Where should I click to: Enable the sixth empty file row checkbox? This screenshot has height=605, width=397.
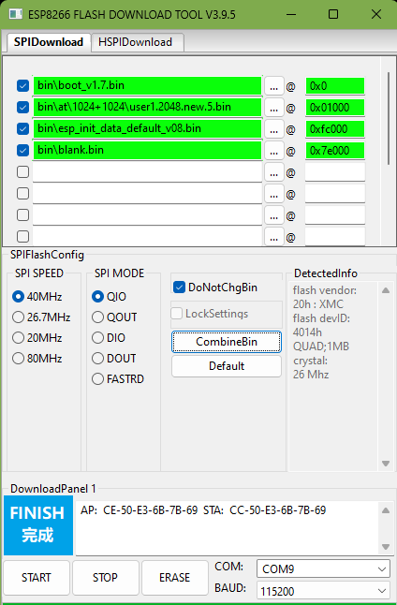22,193
